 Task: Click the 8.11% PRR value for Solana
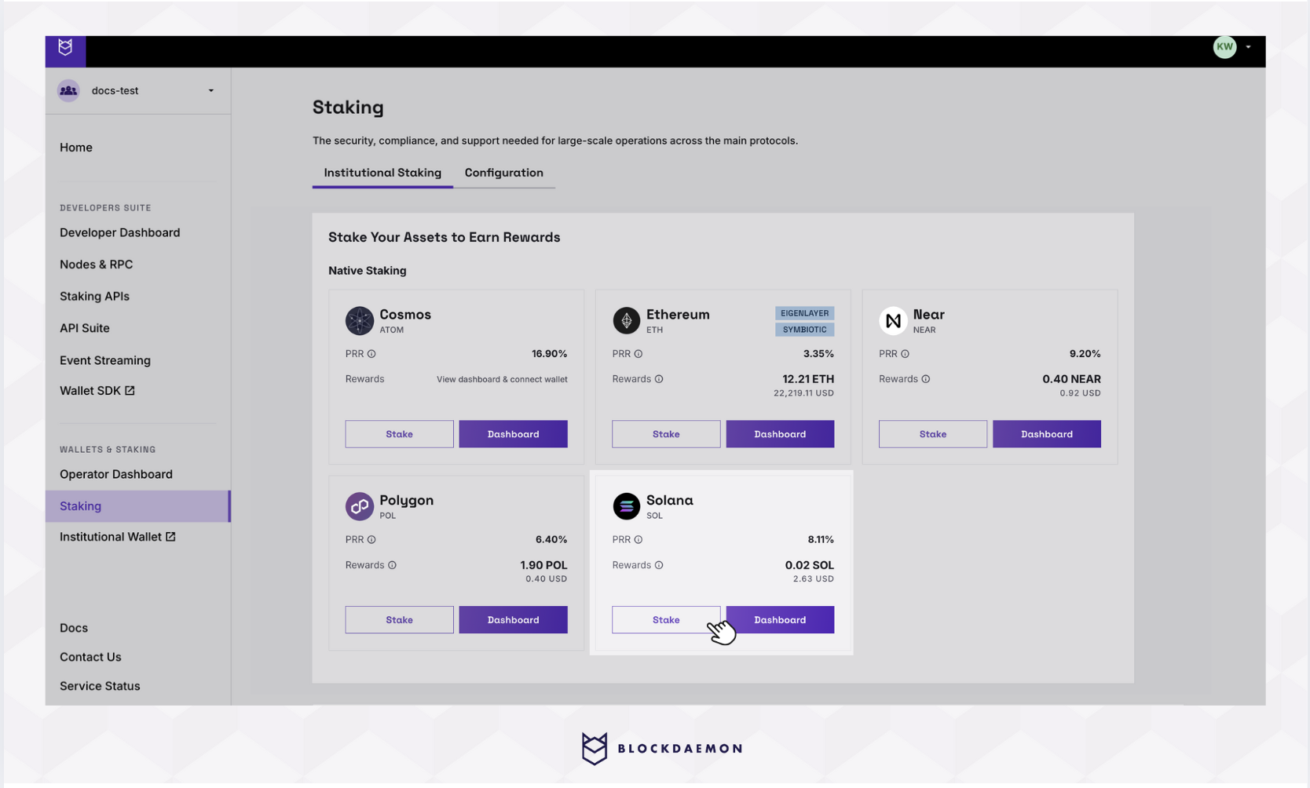click(821, 540)
